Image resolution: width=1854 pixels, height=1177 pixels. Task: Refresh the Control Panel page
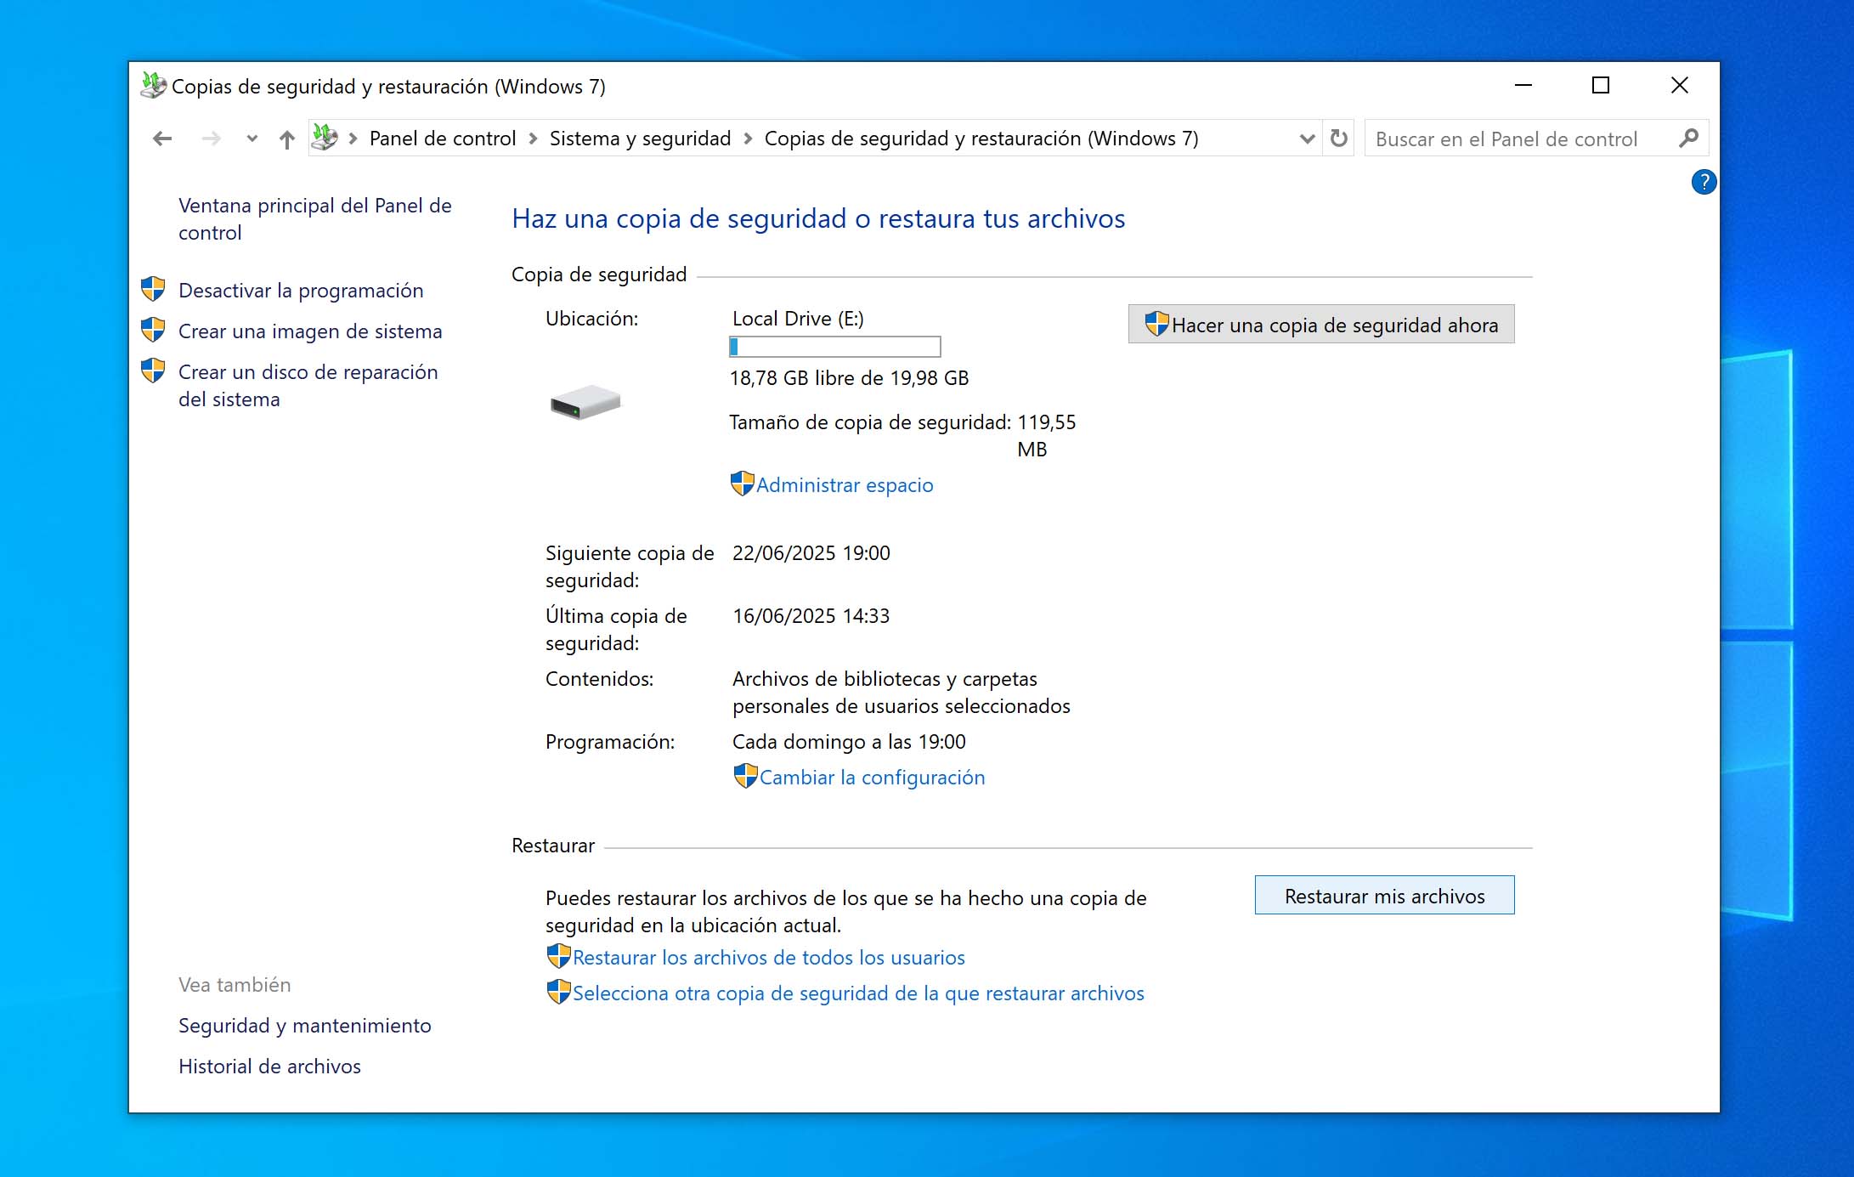(1339, 139)
